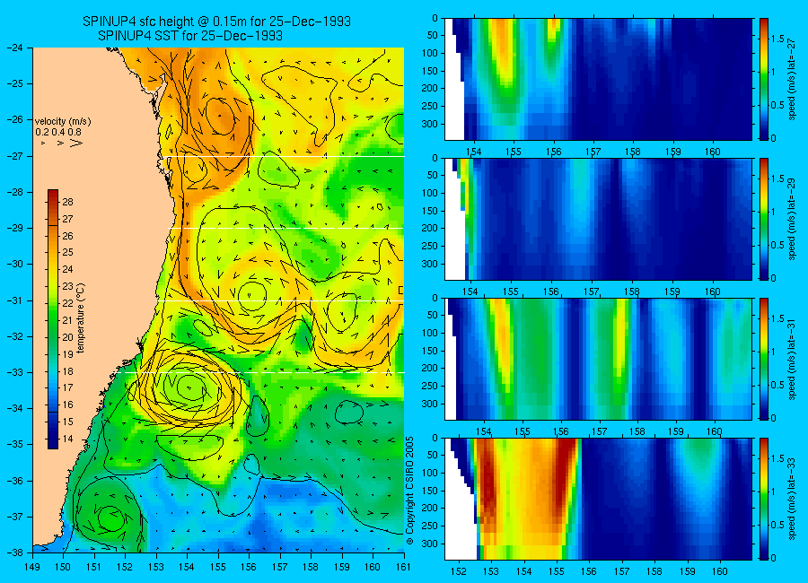Click the "14" tick on the temperature colorbar
Viewport: 808px width, 583px height.
pos(67,439)
